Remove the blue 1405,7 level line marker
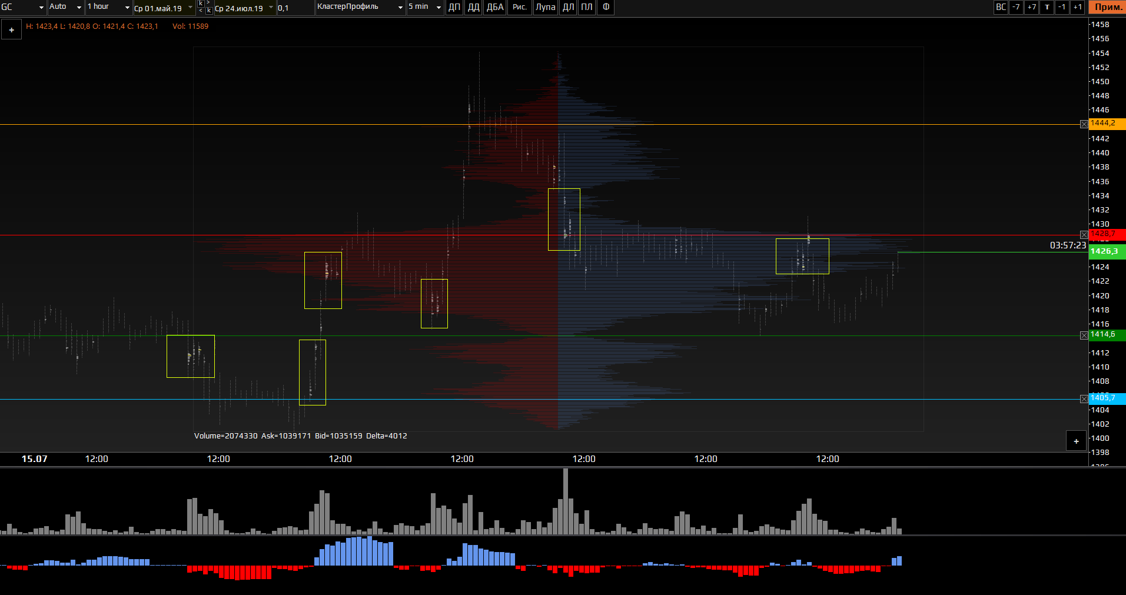The height and width of the screenshot is (595, 1126). (1084, 399)
